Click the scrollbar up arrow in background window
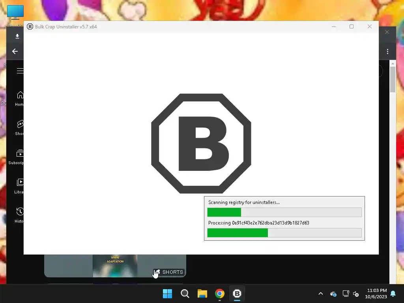Image resolution: width=404 pixels, height=303 pixels. 393,64
